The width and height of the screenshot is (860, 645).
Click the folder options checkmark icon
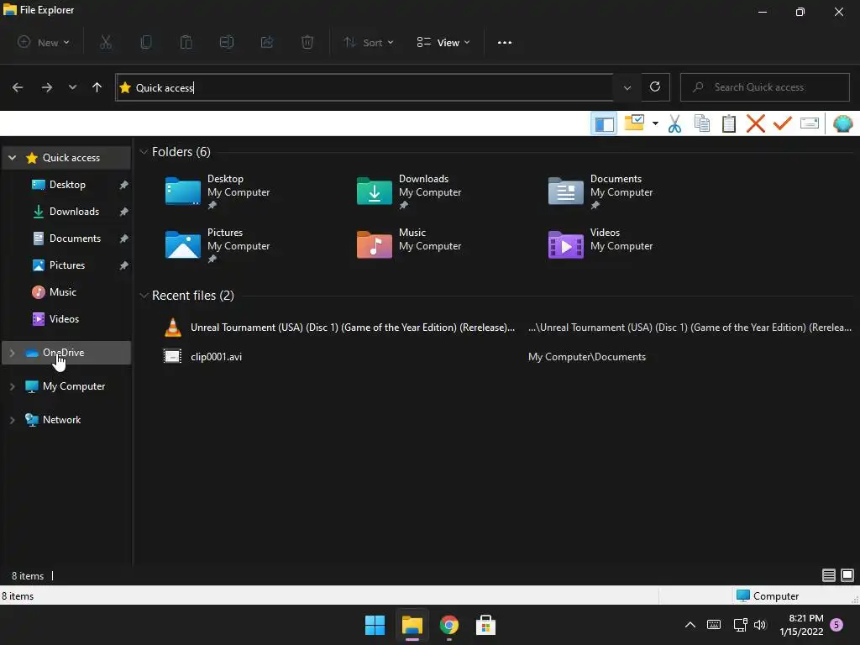point(634,123)
